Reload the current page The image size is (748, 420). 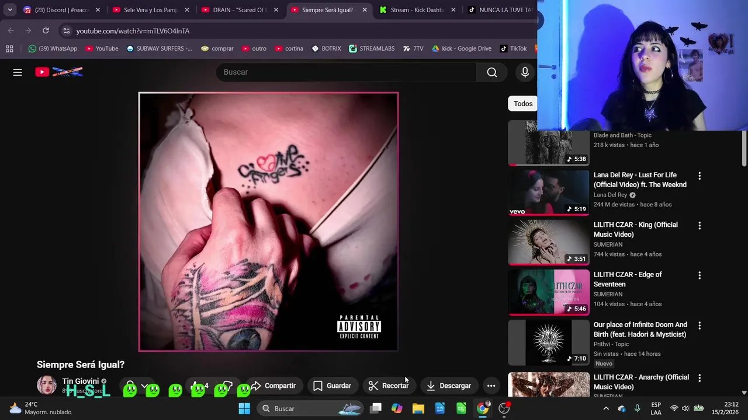(46, 30)
